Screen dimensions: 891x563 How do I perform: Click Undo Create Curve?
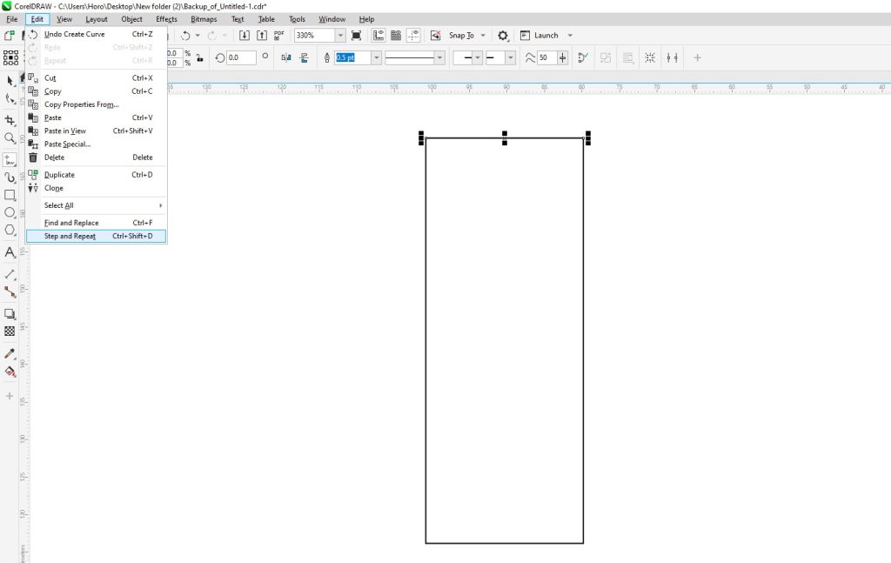[76, 34]
